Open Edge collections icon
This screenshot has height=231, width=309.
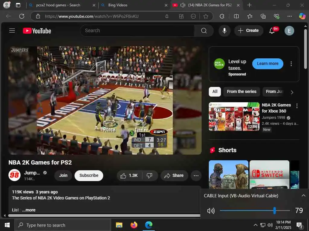click(263, 16)
